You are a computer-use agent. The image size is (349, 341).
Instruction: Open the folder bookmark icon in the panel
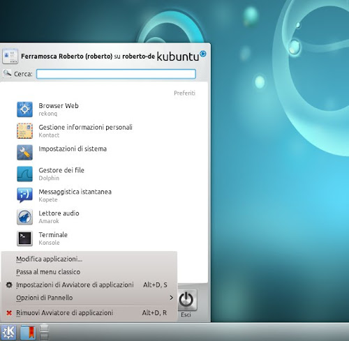[28, 333]
